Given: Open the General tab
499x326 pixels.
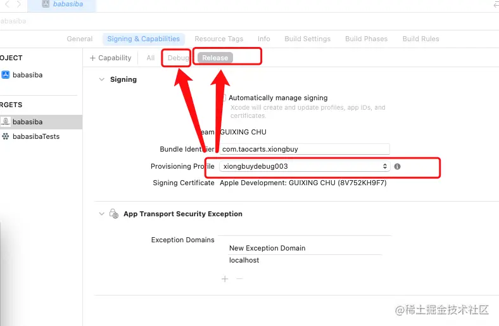Looking at the screenshot, I should (80, 39).
